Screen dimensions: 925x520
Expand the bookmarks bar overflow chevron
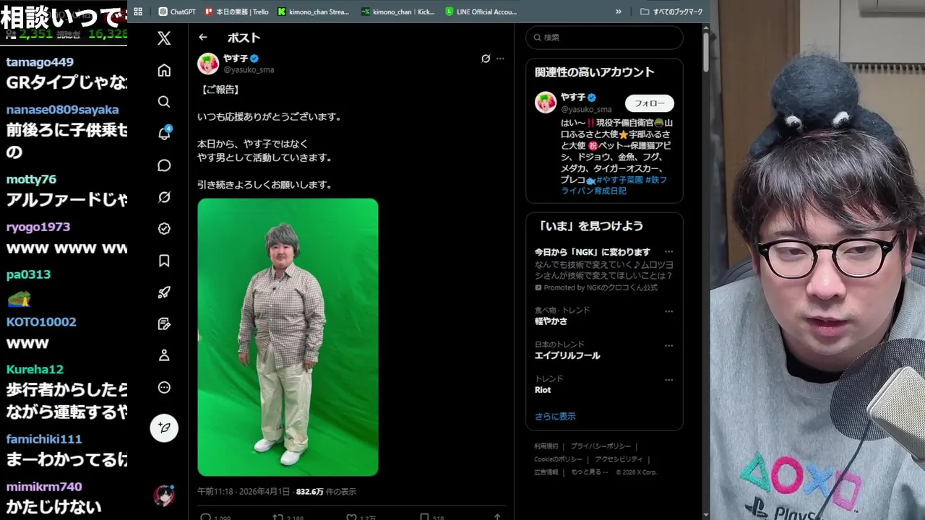tap(619, 12)
